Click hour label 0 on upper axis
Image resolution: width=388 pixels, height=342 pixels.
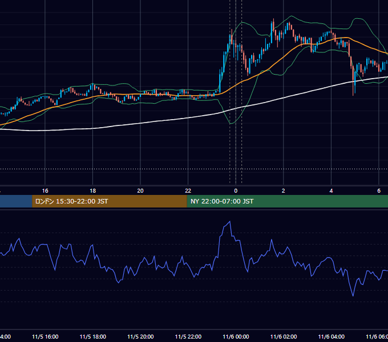click(x=236, y=190)
